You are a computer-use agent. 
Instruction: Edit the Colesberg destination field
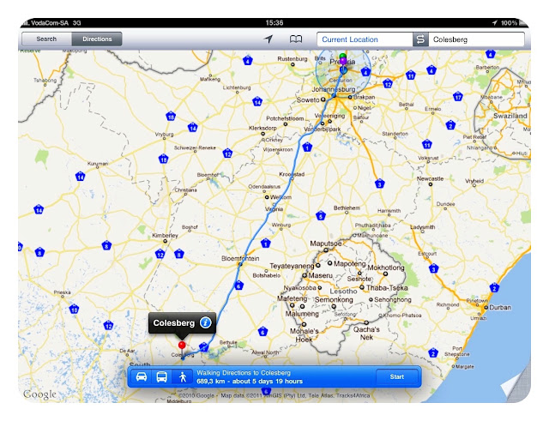476,39
